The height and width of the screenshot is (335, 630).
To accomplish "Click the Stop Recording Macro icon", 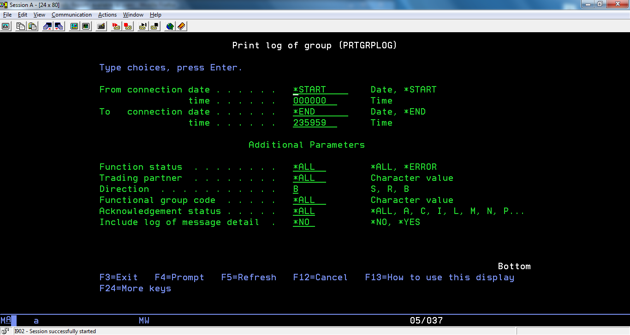I will point(128,26).
